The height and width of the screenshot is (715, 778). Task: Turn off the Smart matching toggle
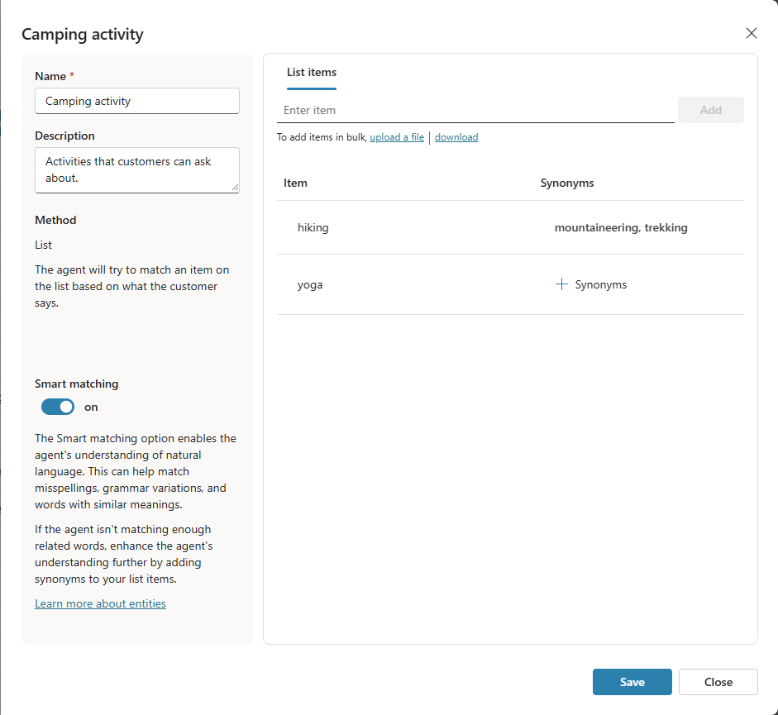[58, 407]
